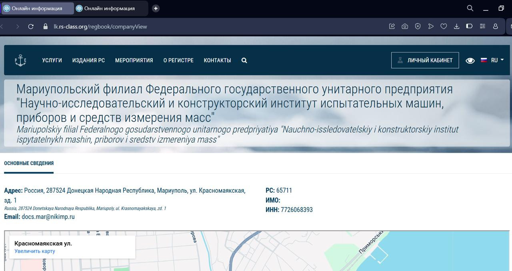
Task: Open the easy setup sliders menu
Action: (482, 26)
